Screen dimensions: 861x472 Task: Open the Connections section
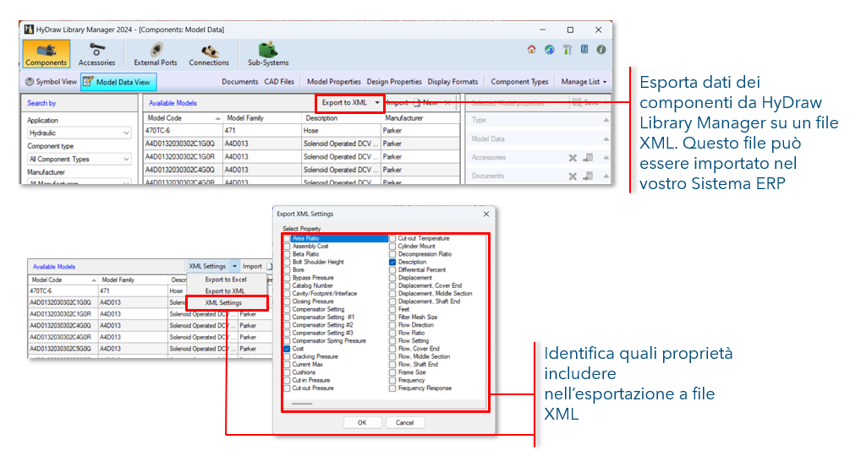[x=209, y=54]
